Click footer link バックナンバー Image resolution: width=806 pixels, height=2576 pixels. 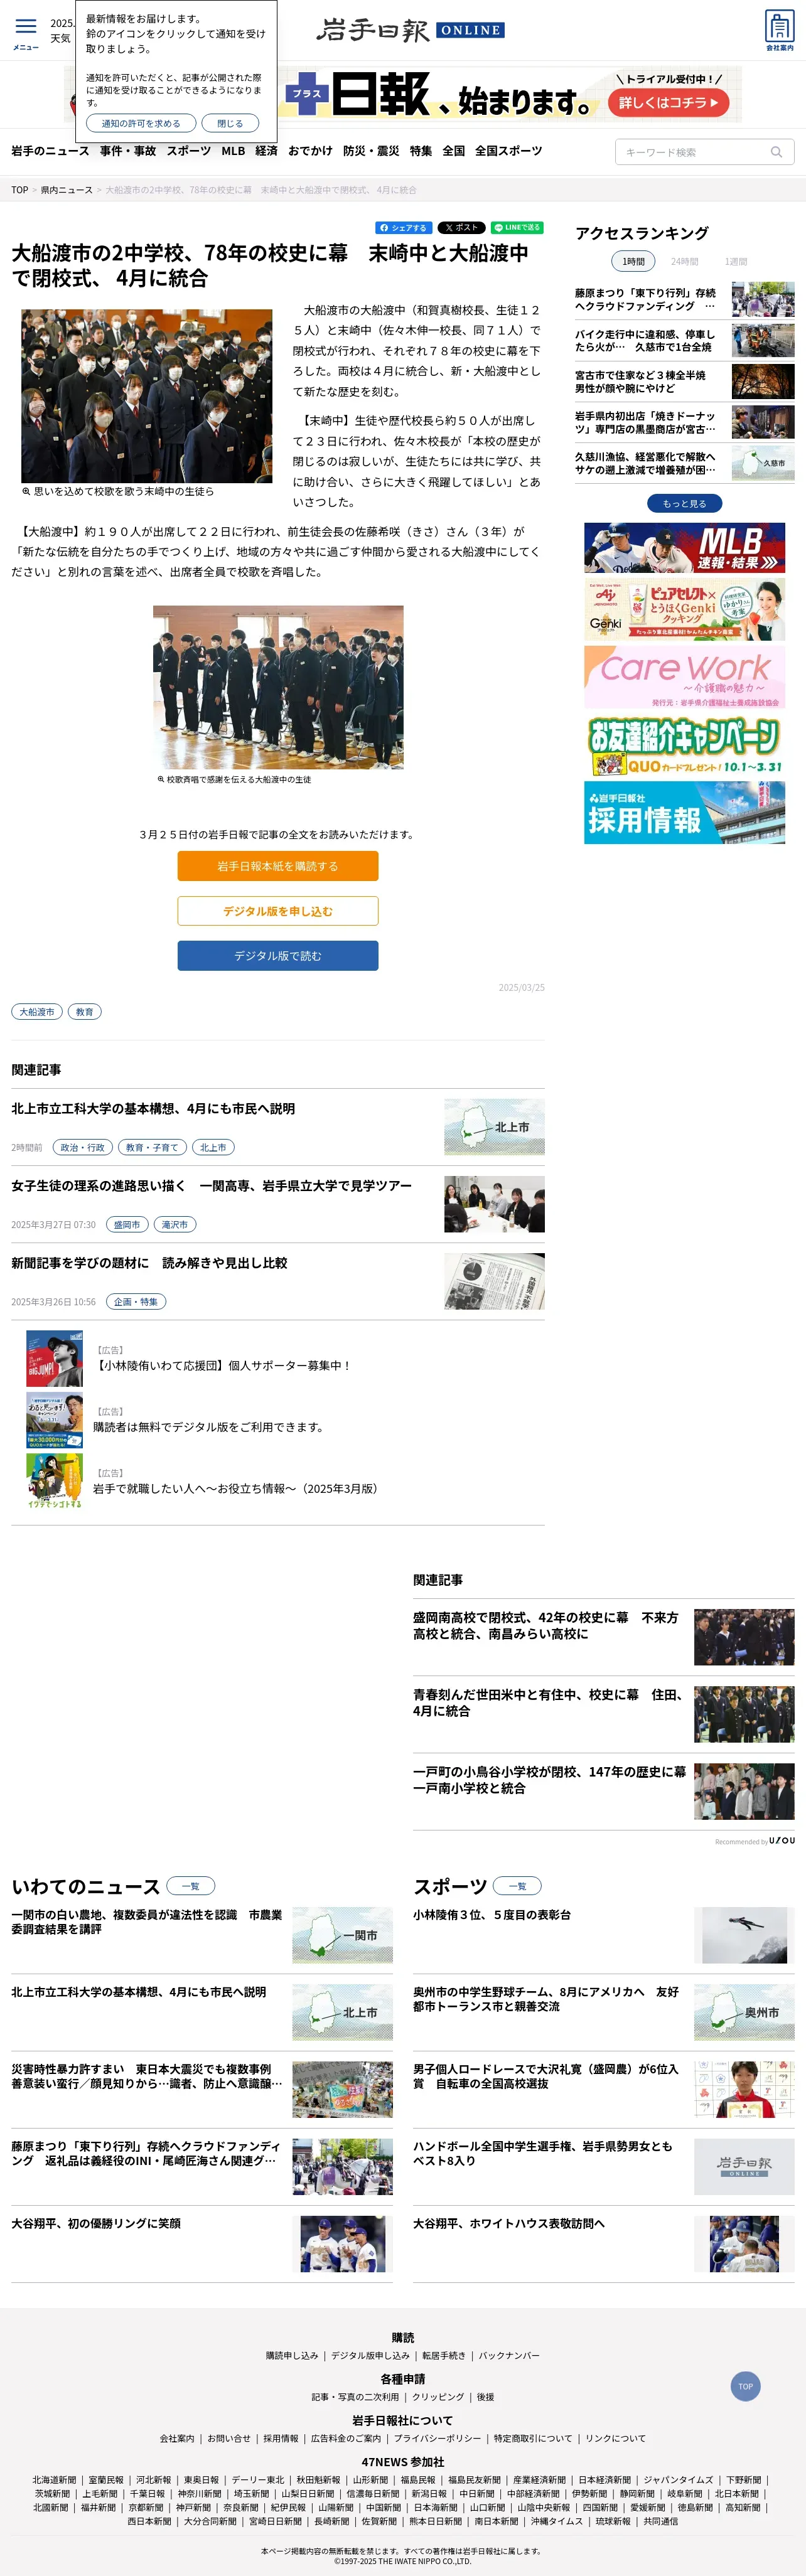(509, 2355)
